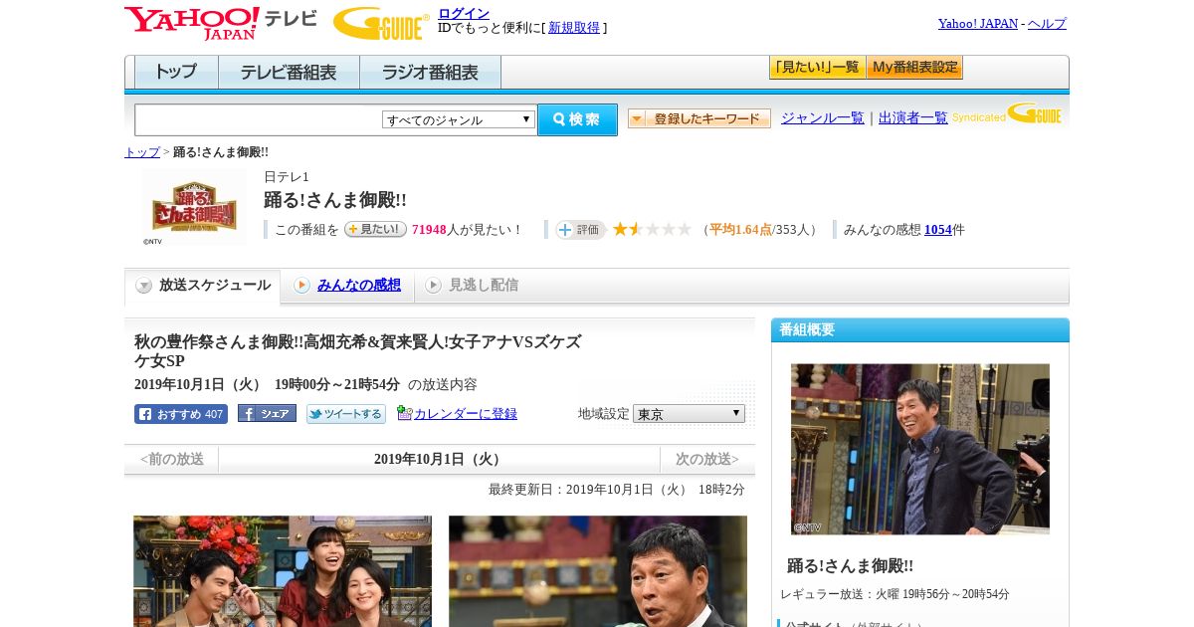This screenshot has height=627, width=1194.
Task: Open the 見逃し配信 tab
Action: click(x=473, y=286)
